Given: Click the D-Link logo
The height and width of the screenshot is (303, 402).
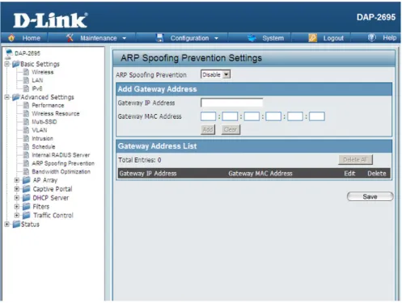Looking at the screenshot, I should point(50,20).
